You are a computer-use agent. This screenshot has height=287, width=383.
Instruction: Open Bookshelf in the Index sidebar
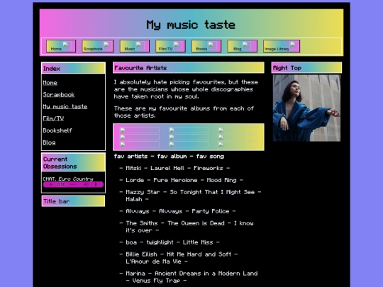point(57,130)
